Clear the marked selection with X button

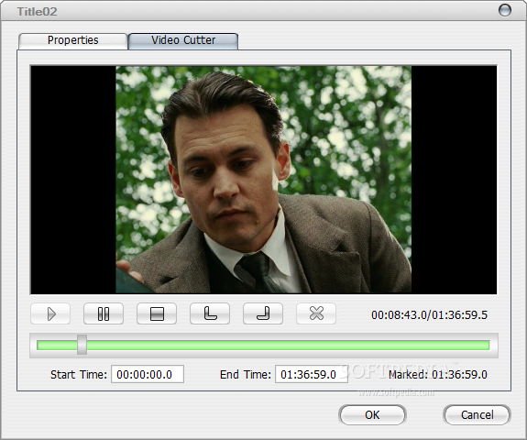pyautogui.click(x=316, y=313)
